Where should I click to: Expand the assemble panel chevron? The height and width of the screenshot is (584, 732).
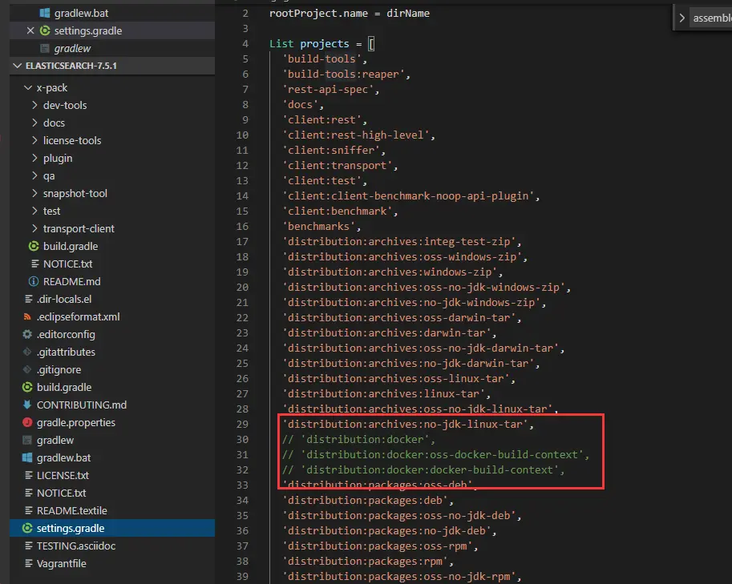[682, 18]
